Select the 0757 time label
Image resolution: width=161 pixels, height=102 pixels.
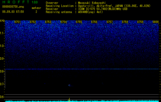tap(110, 22)
